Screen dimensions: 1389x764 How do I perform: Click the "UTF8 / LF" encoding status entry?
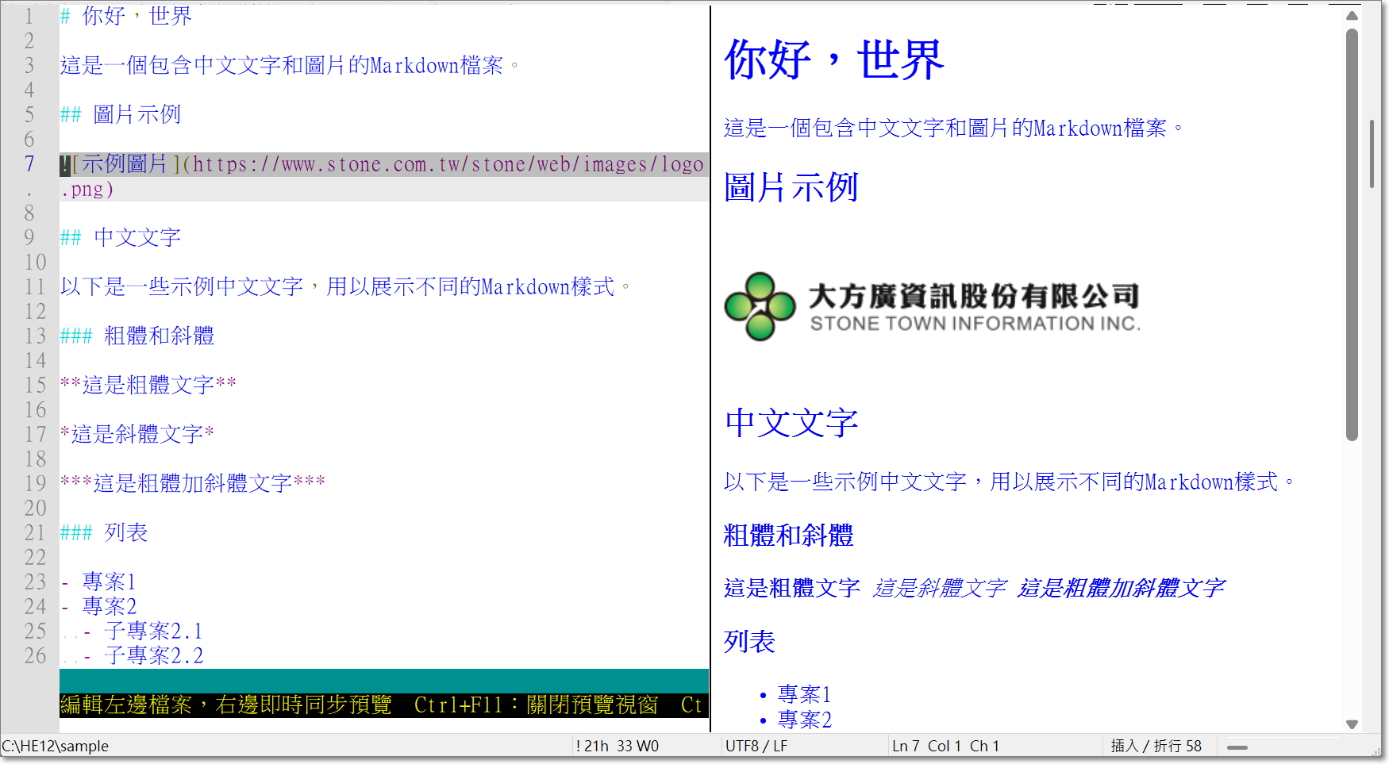pyautogui.click(x=756, y=746)
